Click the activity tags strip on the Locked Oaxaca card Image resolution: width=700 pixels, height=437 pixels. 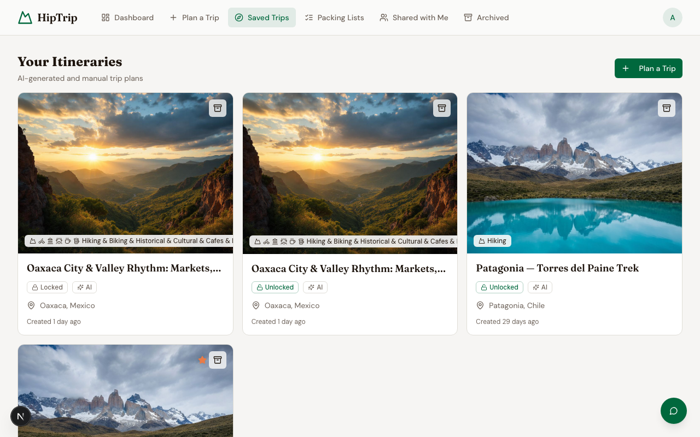pos(129,241)
